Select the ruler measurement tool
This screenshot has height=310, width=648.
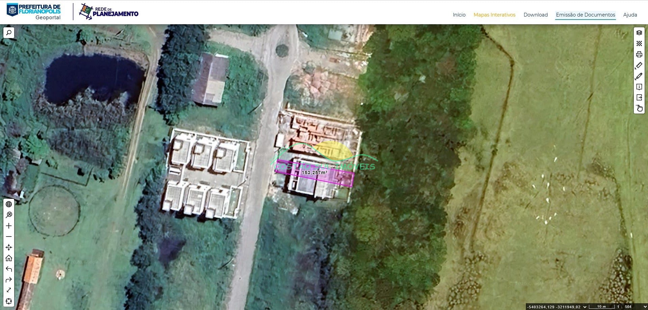[x=639, y=65]
